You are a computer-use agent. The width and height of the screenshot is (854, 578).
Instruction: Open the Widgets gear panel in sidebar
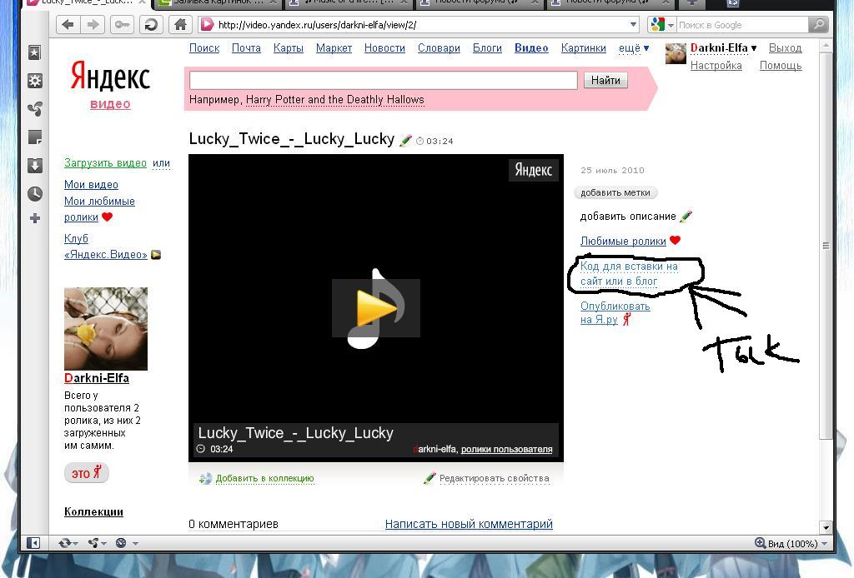(34, 81)
